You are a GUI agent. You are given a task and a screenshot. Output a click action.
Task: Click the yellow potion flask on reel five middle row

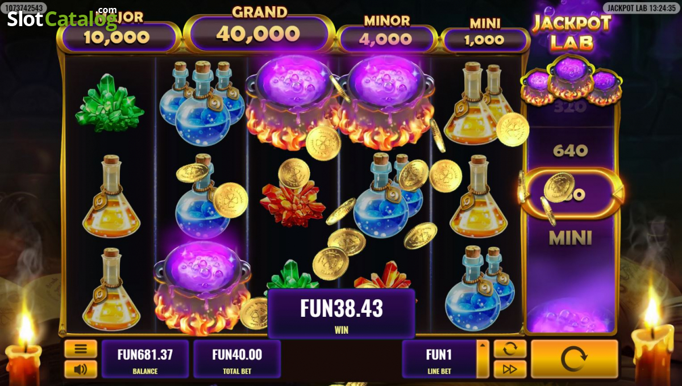(x=478, y=196)
